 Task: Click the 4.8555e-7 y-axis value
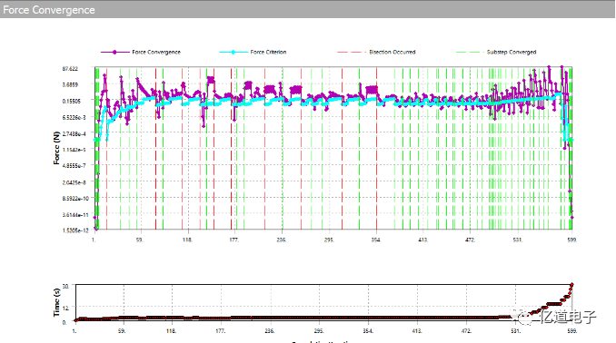click(74, 166)
